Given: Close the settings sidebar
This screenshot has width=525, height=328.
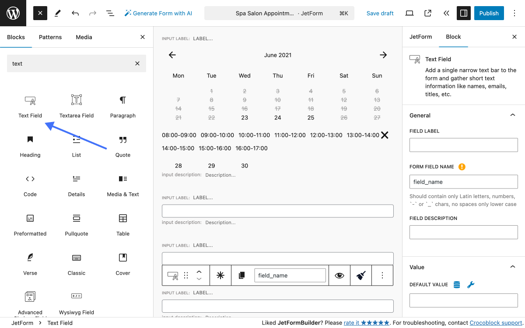Looking at the screenshot, I should (514, 37).
